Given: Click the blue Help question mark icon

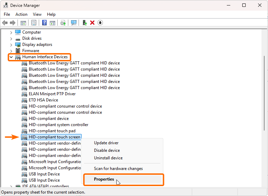Looking at the screenshot, I should (x=44, y=23).
